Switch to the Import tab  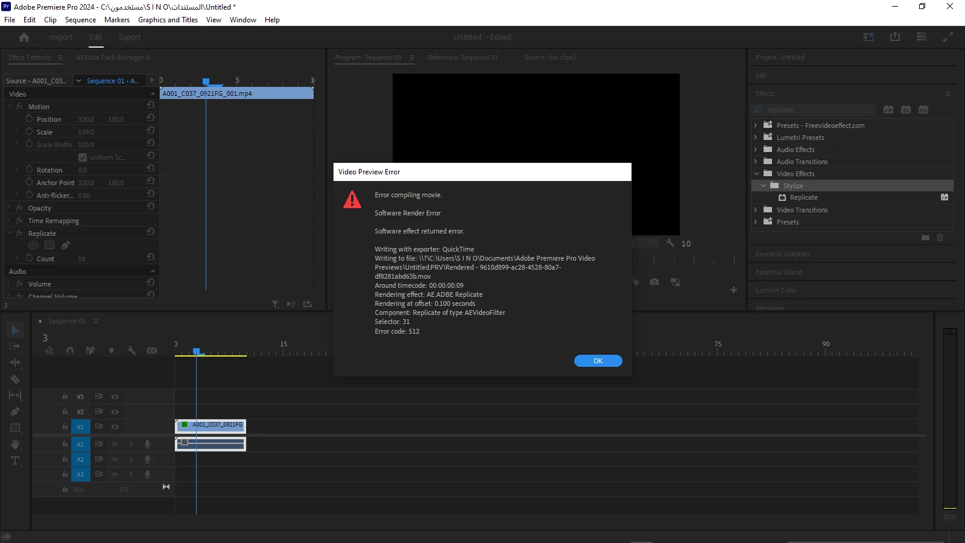[x=60, y=37]
